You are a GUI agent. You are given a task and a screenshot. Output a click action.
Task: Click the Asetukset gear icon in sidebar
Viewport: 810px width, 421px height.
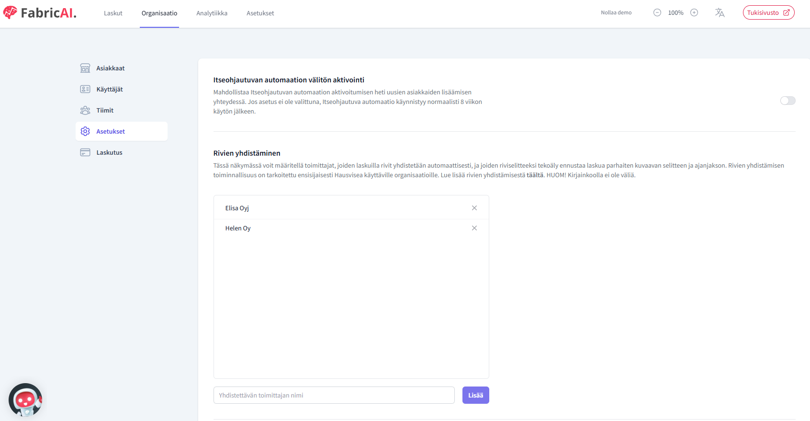[85, 131]
